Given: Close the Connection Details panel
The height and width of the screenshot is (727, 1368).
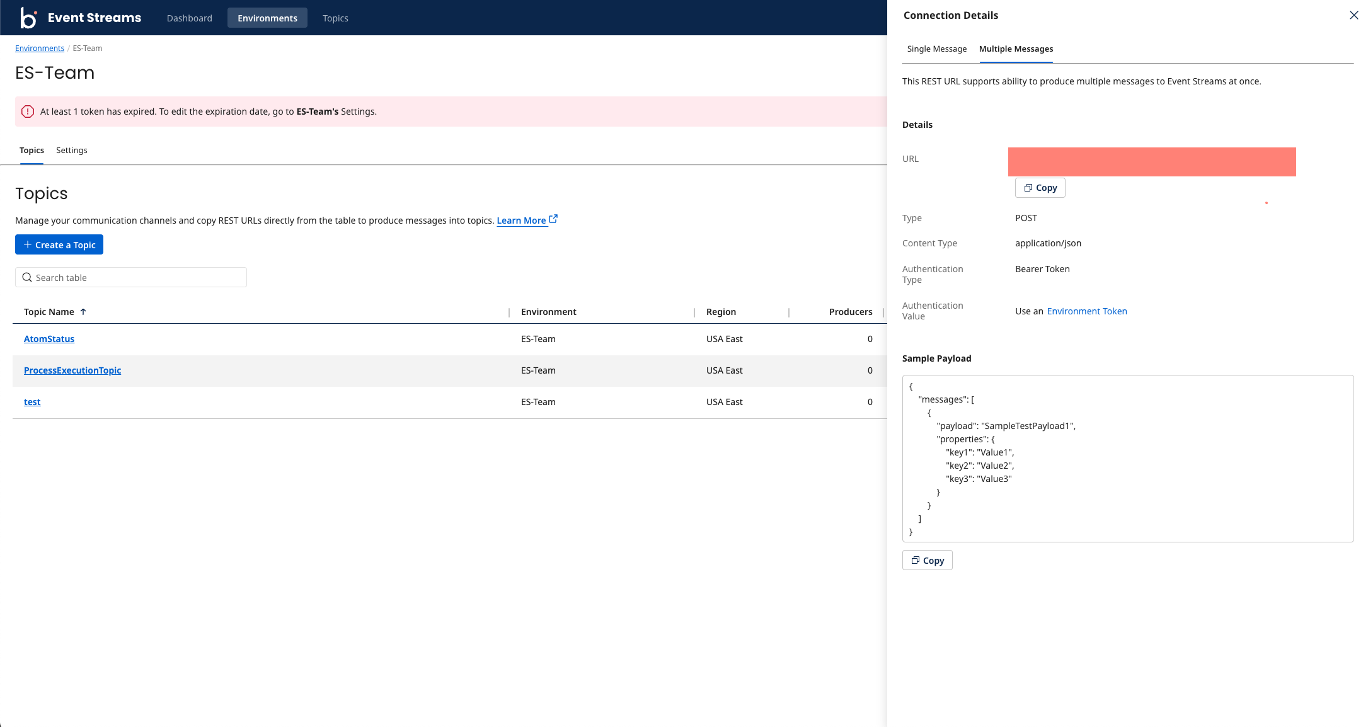Looking at the screenshot, I should click(1354, 15).
